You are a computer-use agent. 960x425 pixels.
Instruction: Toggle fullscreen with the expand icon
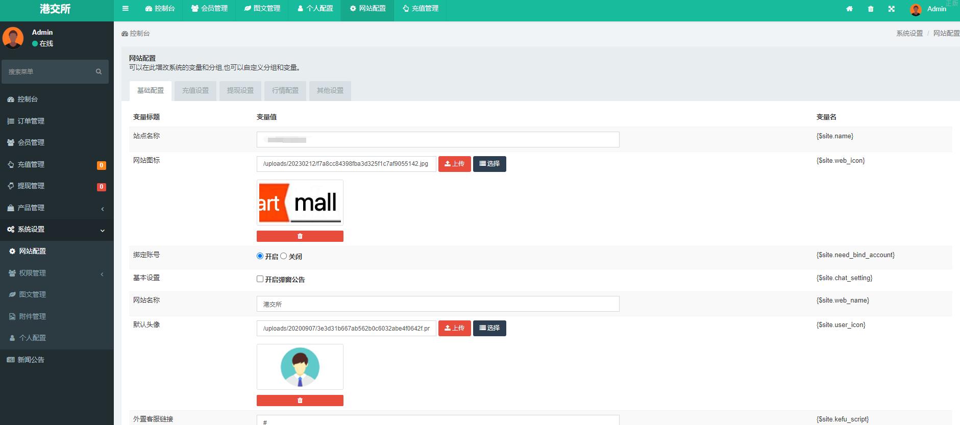pos(892,9)
